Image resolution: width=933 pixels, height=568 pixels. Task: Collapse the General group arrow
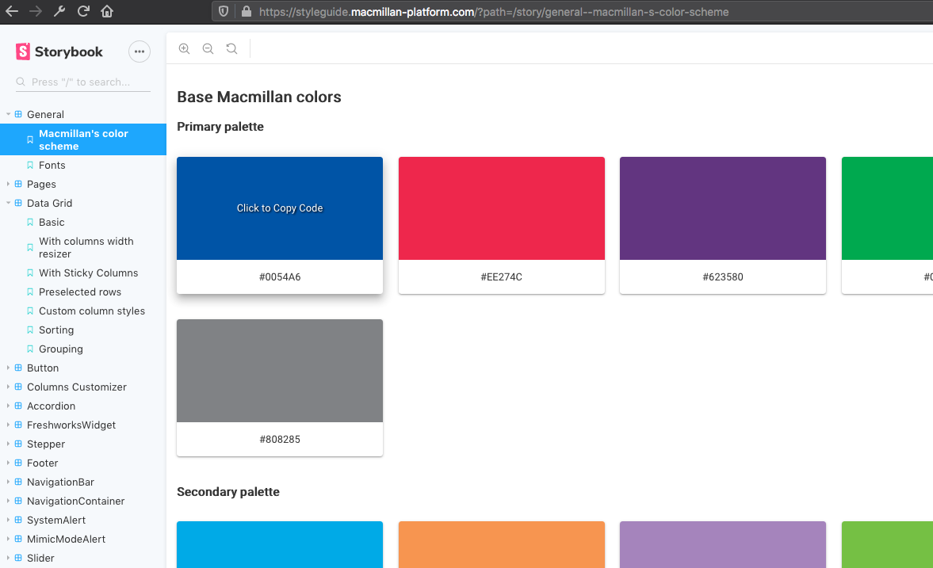9,114
